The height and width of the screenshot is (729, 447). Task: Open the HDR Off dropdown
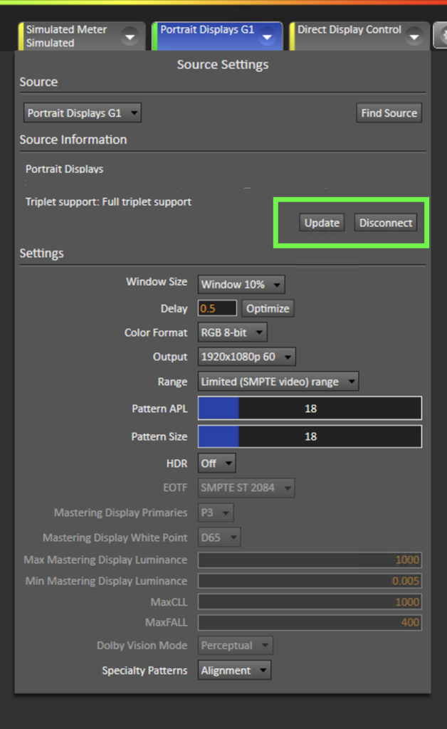point(216,463)
